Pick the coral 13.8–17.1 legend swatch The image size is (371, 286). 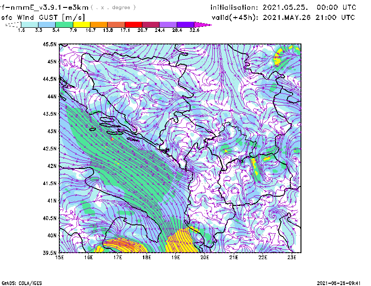coord(116,25)
